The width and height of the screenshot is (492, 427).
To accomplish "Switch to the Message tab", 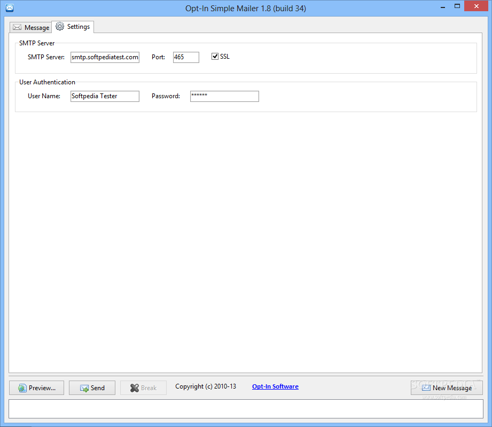I will (31, 28).
